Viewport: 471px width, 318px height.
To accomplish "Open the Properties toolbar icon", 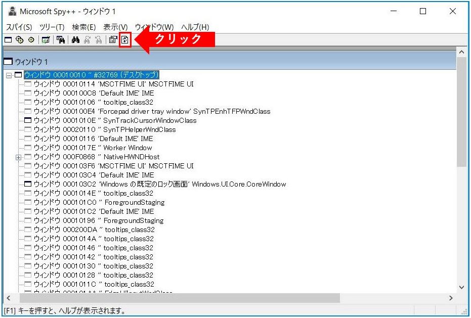I will point(113,39).
